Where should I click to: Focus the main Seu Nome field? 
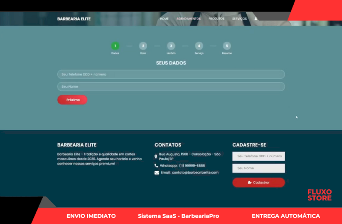[x=171, y=87]
